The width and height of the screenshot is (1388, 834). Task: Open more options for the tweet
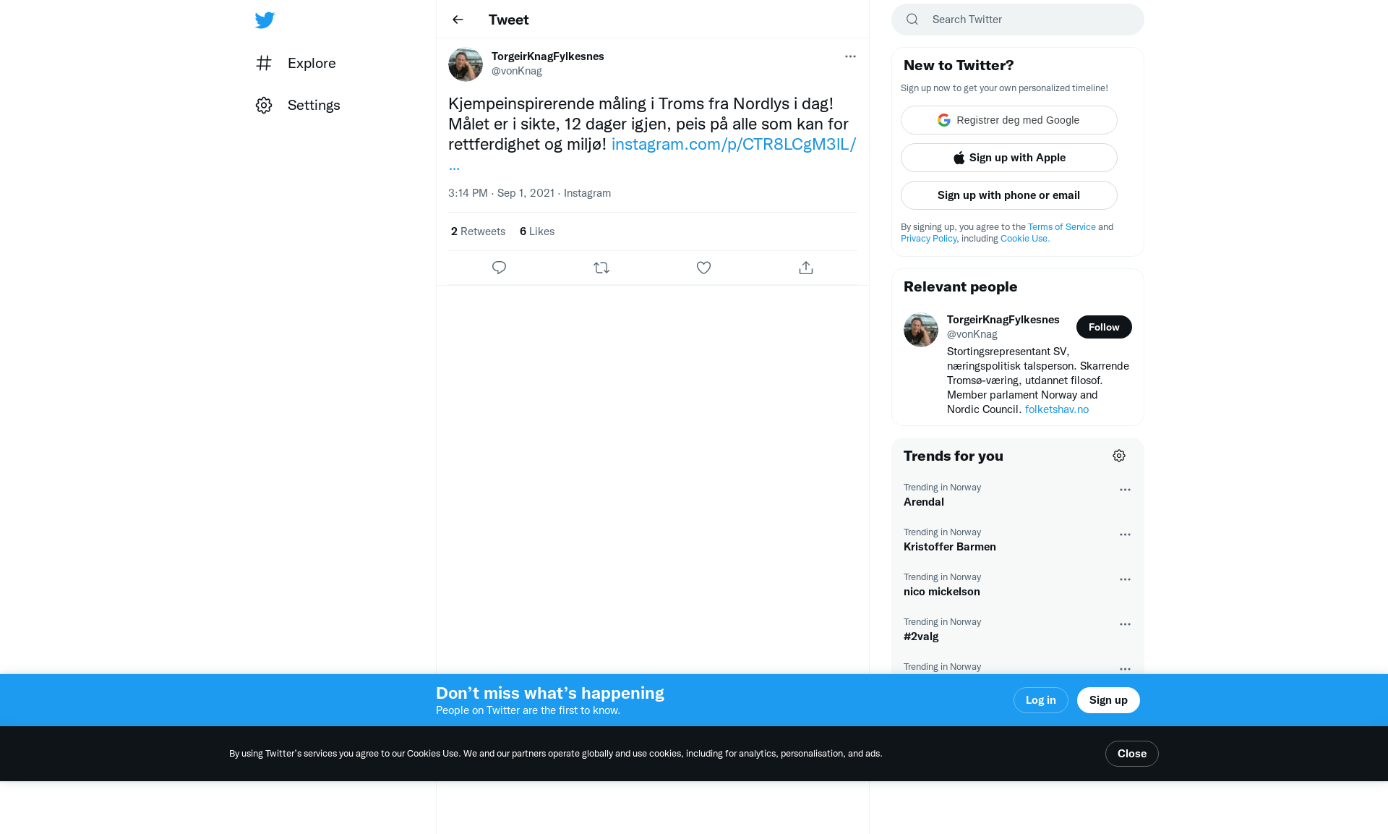click(x=850, y=56)
